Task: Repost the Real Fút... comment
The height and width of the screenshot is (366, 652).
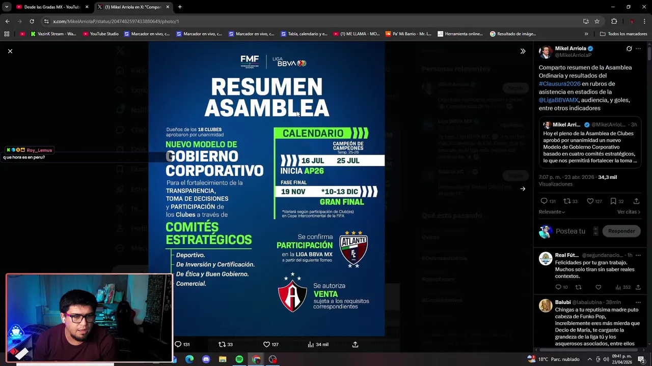Action: 578,287
